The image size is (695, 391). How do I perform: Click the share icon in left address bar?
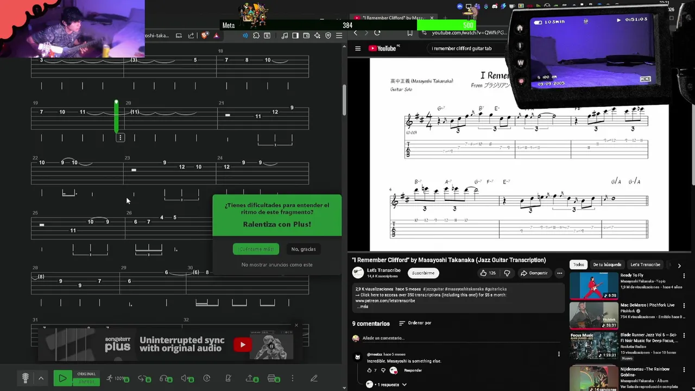coord(191,35)
